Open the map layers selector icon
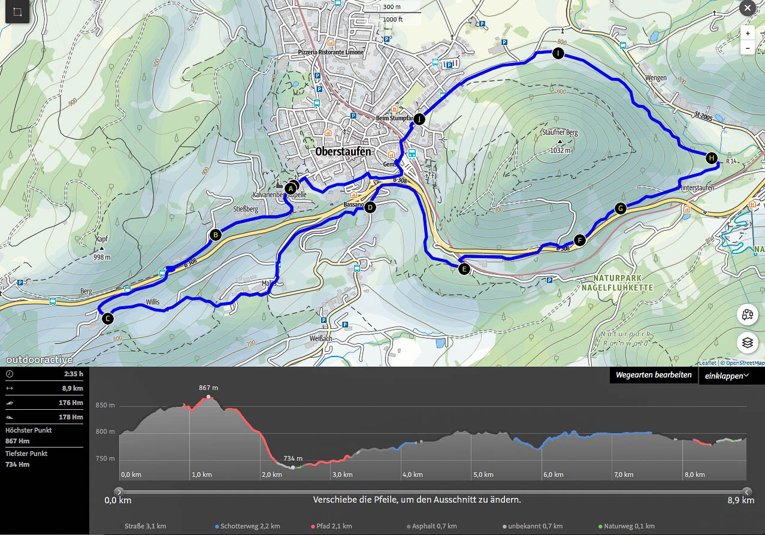765x535 pixels. point(746,343)
